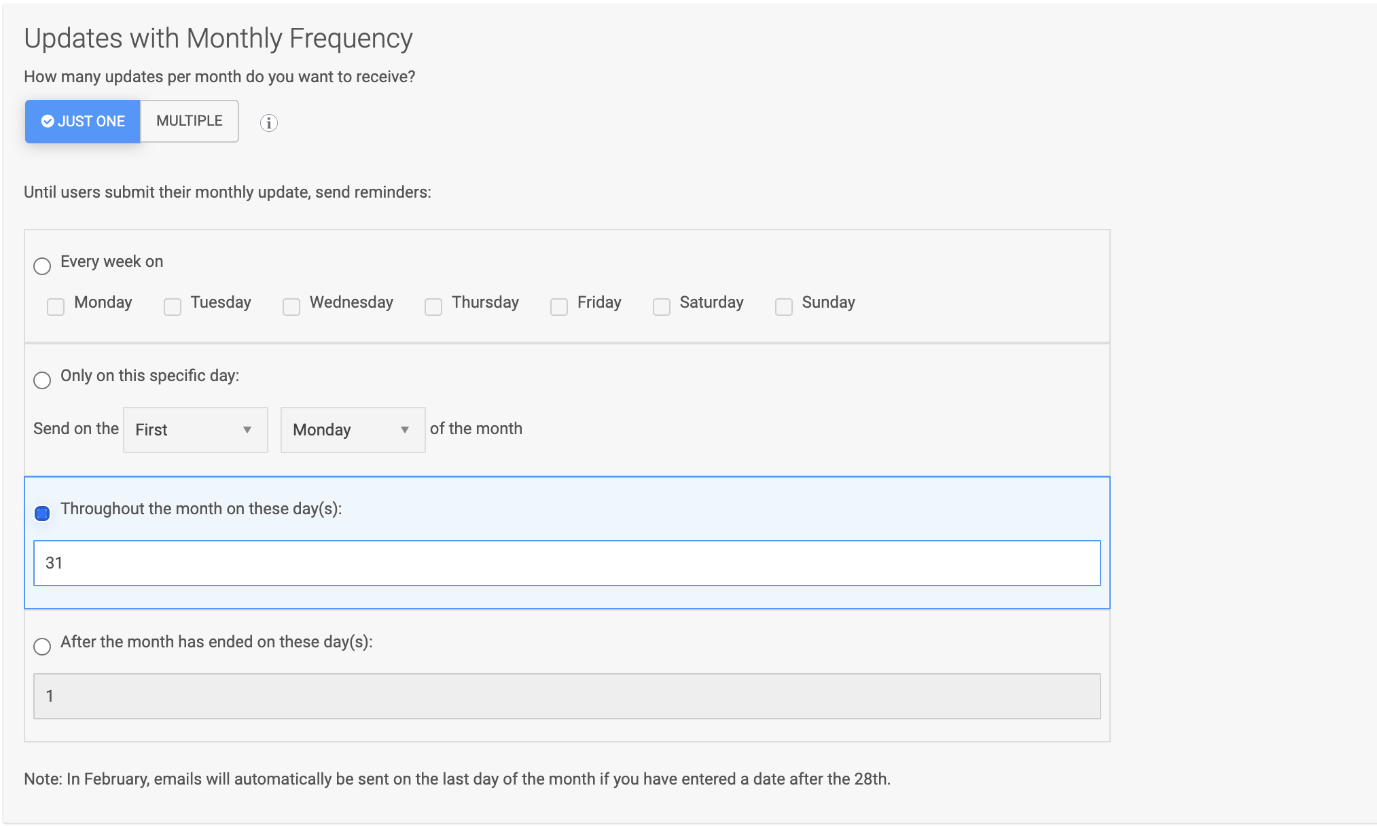1377x826 pixels.
Task: Click the 'Send on the' label
Action: tap(76, 429)
